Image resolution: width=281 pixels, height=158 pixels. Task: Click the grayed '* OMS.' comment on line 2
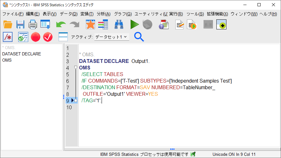point(87,54)
